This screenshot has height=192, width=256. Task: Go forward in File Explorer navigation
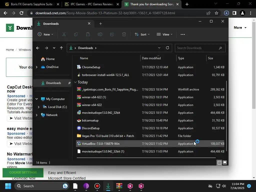pyautogui.click(x=46, y=48)
